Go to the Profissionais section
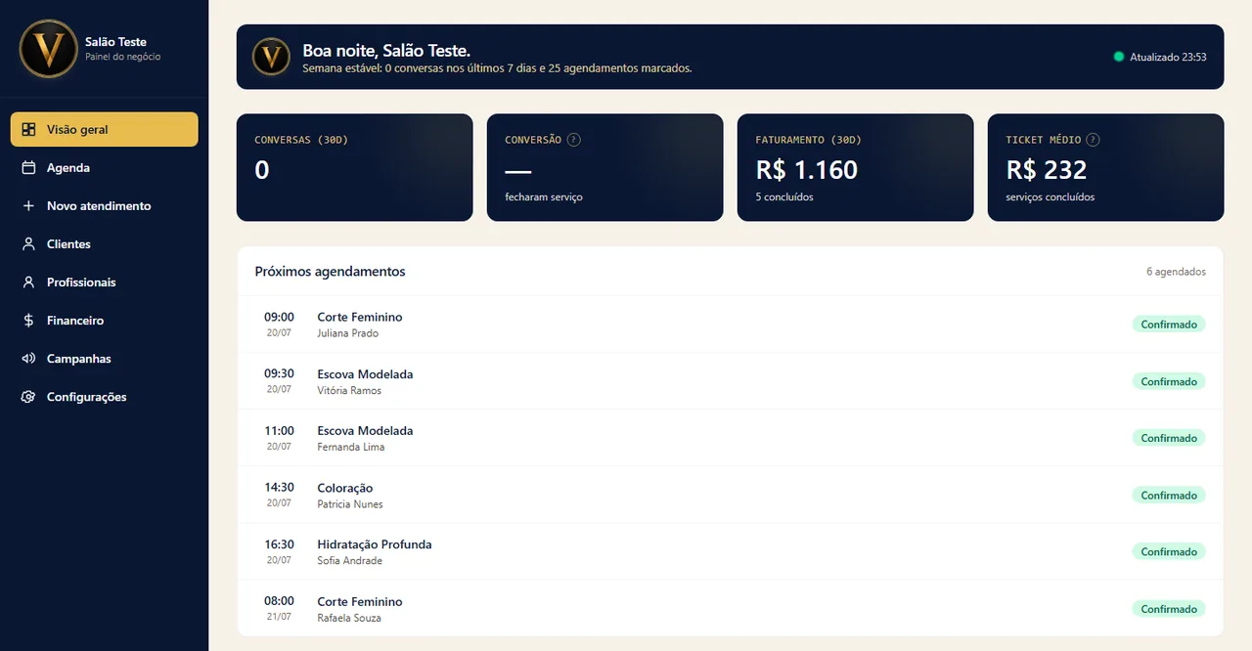This screenshot has width=1252, height=651. coord(105,282)
